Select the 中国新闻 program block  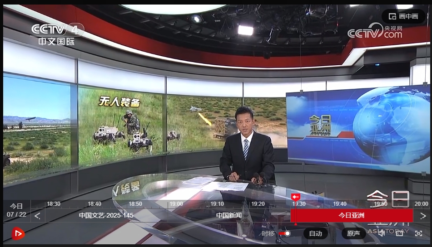pos(228,215)
